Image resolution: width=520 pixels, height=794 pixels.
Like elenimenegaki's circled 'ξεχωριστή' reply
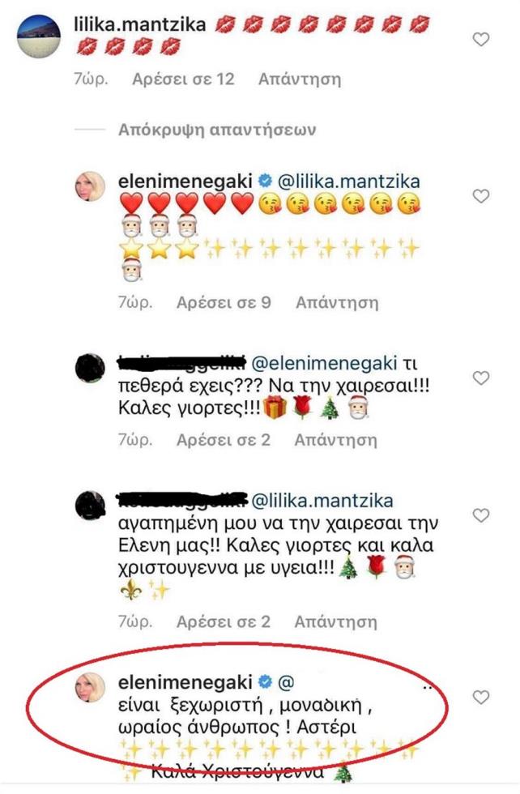tap(480, 698)
